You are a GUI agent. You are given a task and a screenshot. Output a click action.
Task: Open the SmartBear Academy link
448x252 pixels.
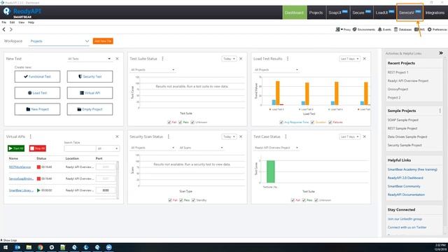(412, 169)
